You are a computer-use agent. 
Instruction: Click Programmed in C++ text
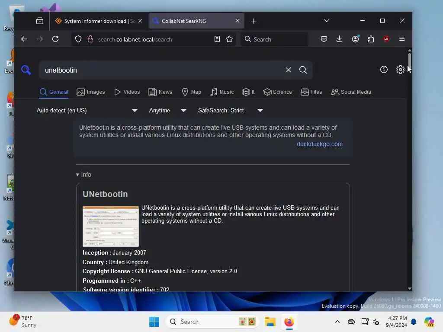point(112,281)
